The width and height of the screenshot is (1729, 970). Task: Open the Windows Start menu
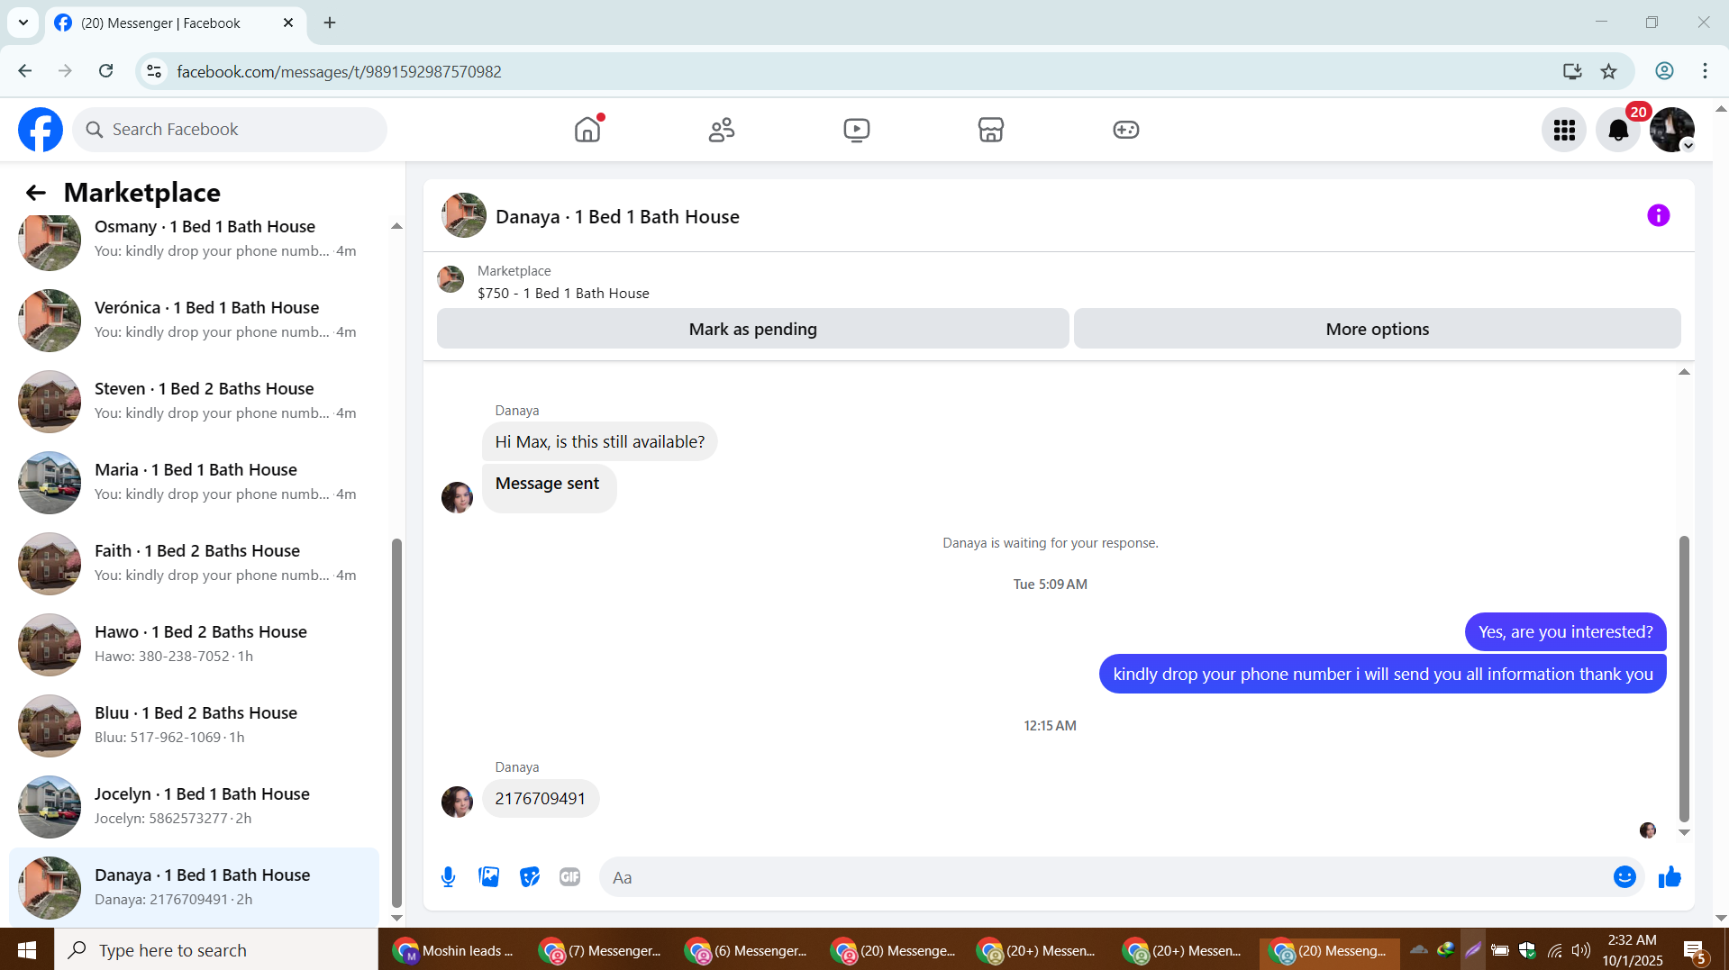coord(27,950)
